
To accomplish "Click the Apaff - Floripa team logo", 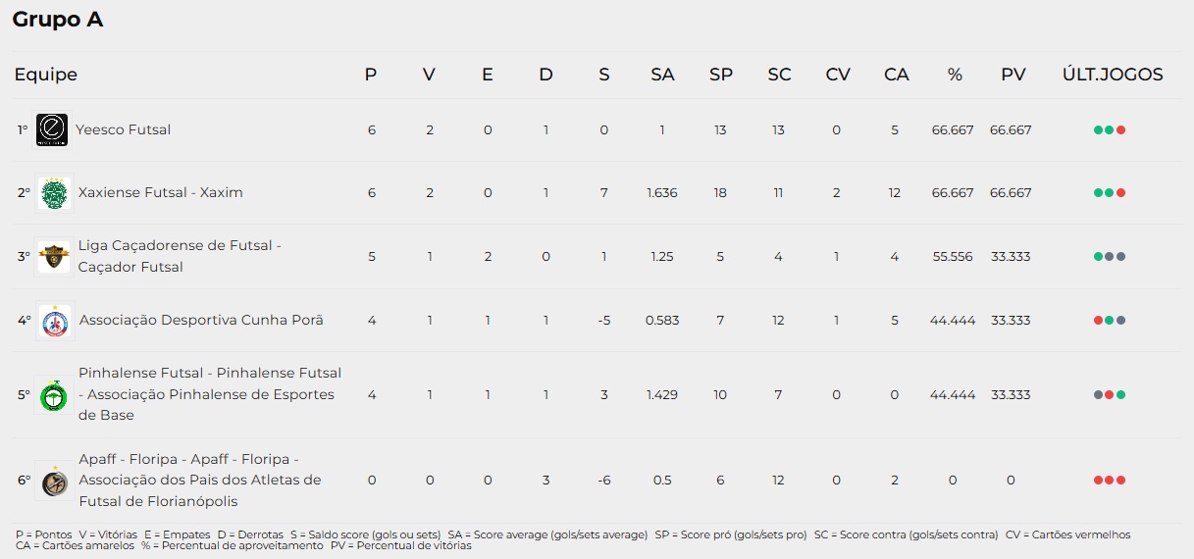I will (54, 481).
